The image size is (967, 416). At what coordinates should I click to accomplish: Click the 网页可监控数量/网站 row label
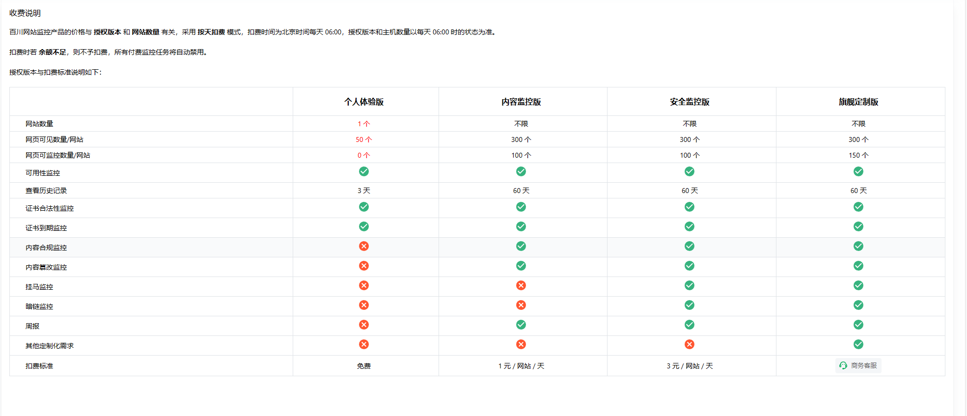point(58,155)
